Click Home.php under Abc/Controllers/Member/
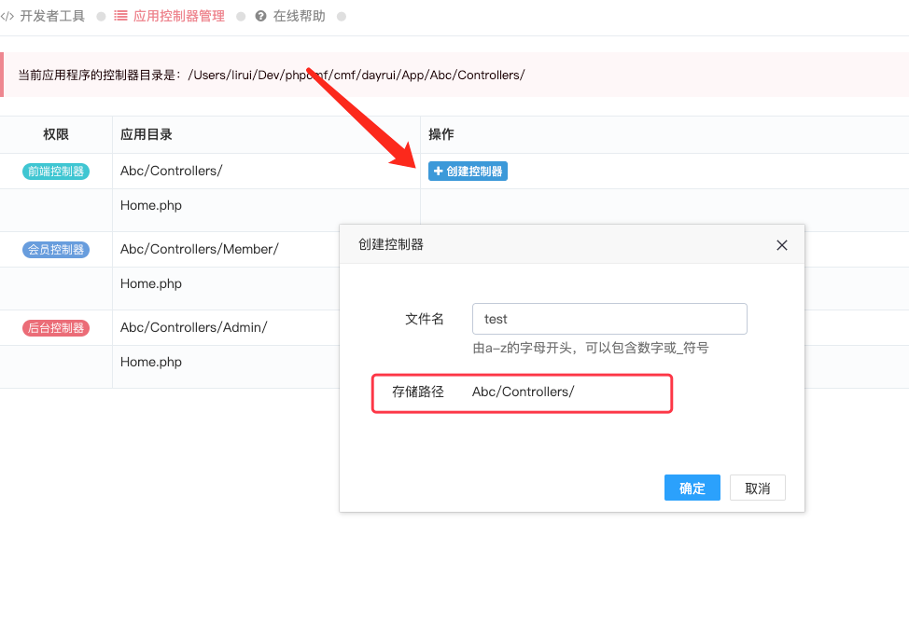This screenshot has width=909, height=619. pyautogui.click(x=151, y=283)
